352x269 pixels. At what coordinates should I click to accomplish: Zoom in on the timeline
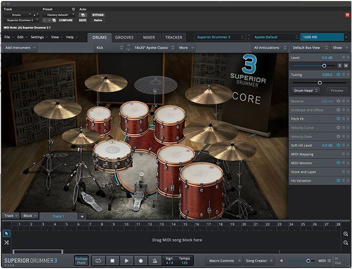pos(346,234)
